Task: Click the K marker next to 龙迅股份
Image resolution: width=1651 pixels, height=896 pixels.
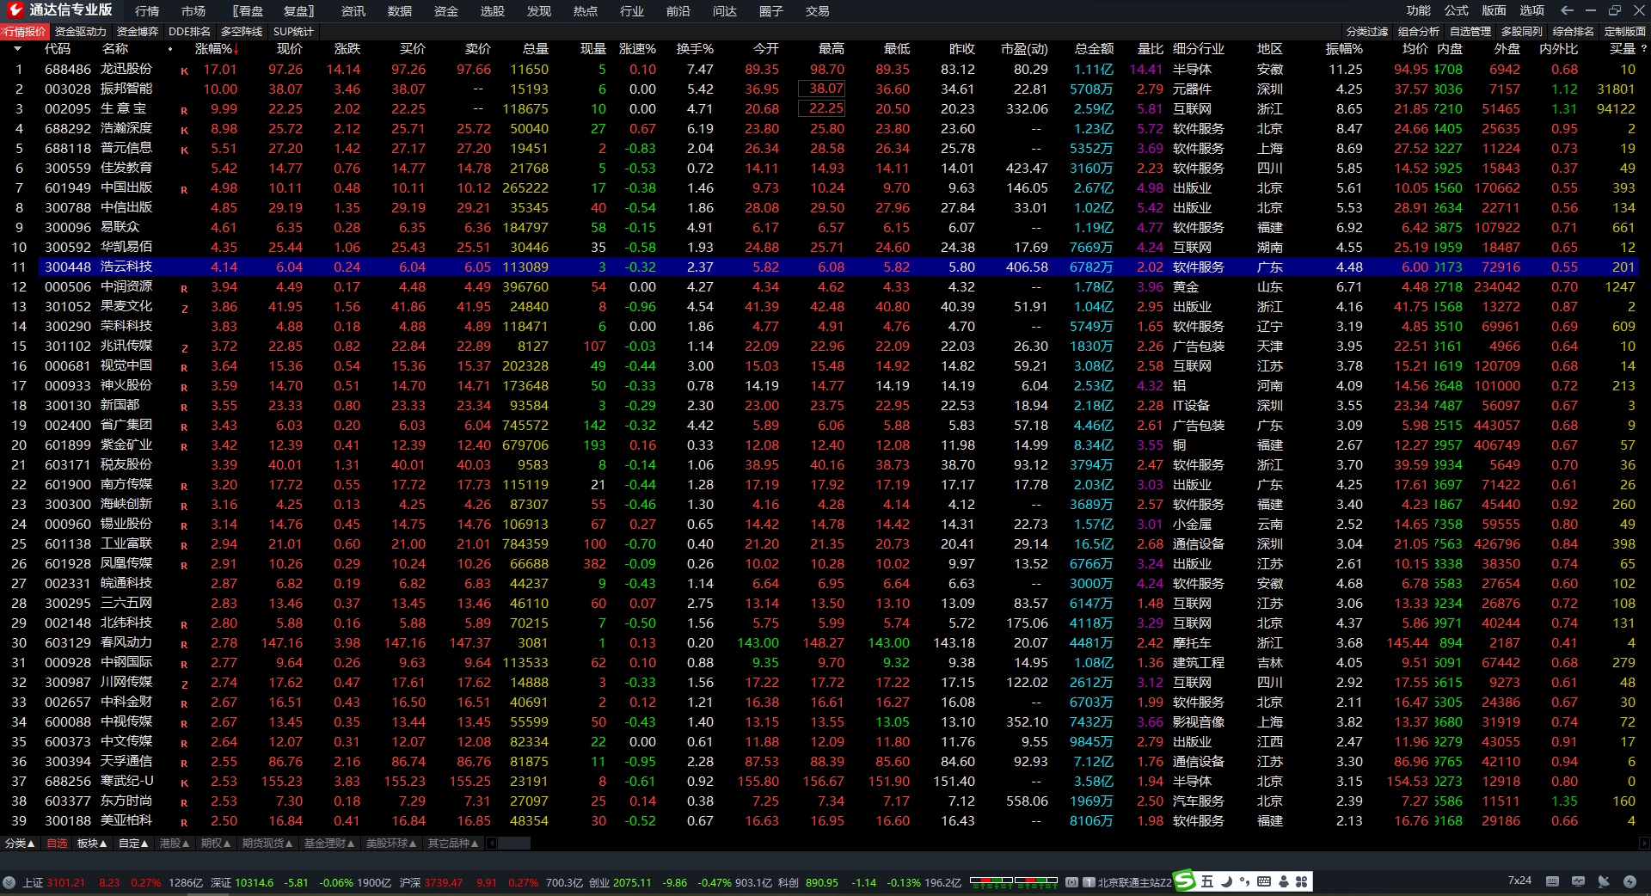Action: click(184, 71)
